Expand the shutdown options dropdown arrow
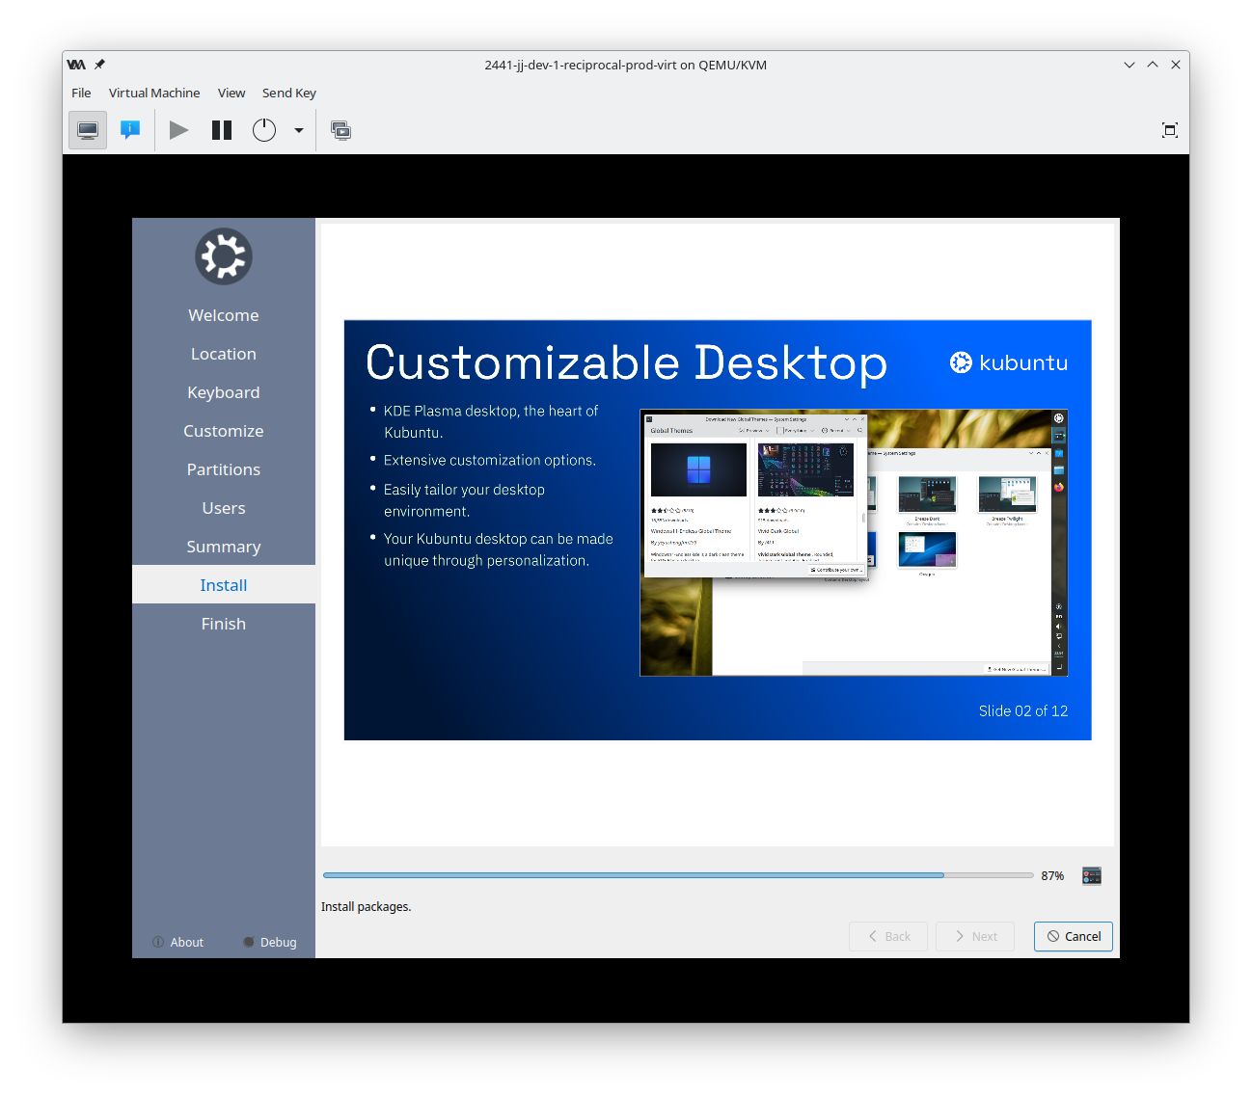The image size is (1252, 1097). click(x=299, y=130)
